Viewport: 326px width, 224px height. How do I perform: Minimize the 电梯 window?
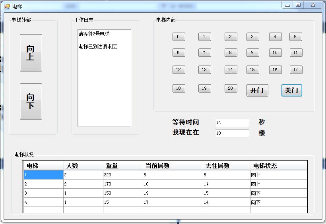(287, 5)
